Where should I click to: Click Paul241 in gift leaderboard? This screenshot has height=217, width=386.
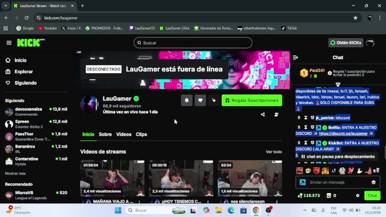(x=317, y=71)
